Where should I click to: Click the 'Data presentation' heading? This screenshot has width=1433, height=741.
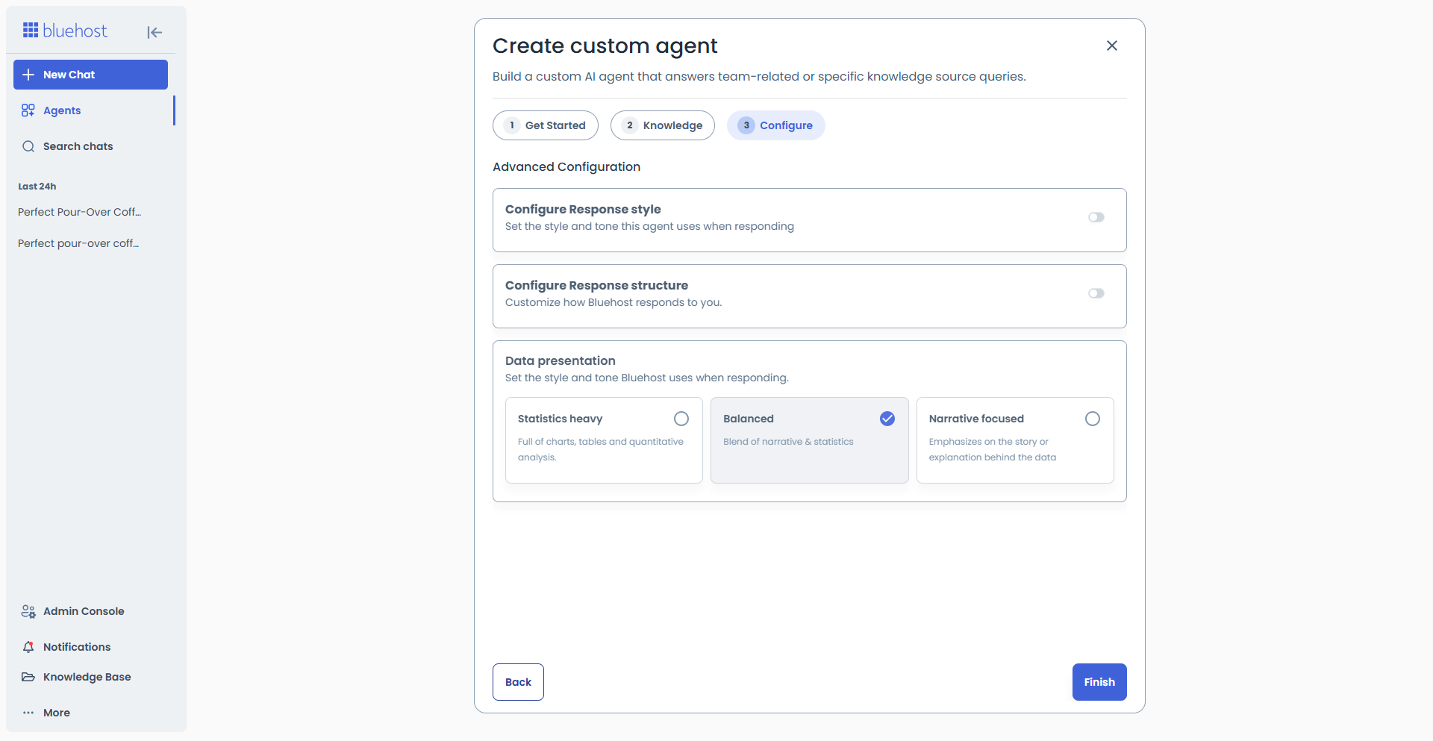(x=561, y=360)
